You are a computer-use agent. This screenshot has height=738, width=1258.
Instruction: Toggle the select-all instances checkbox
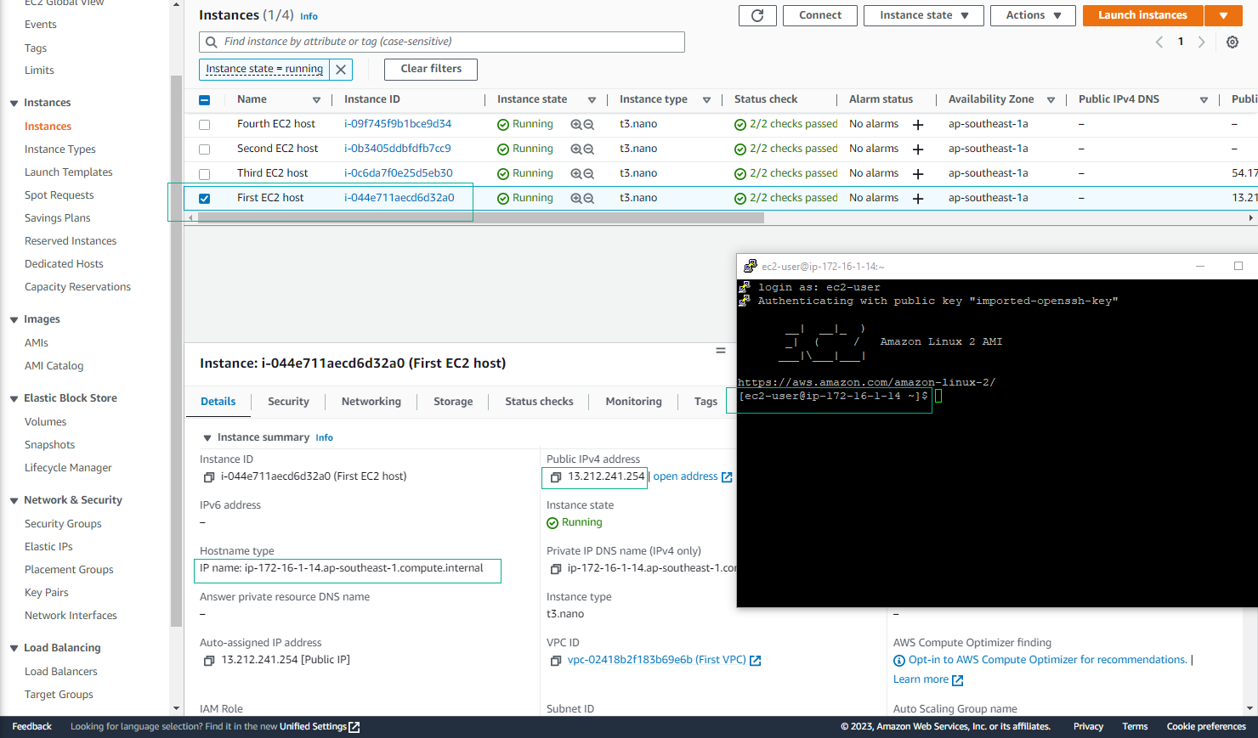(x=204, y=100)
